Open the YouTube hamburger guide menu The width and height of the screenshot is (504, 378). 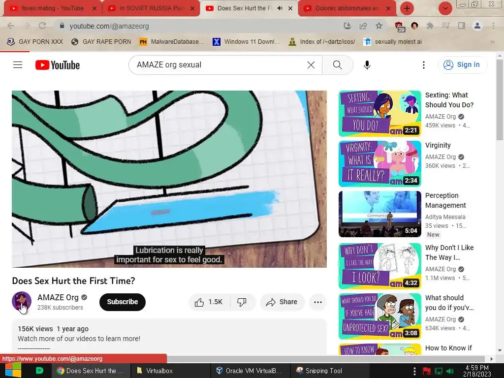click(18, 65)
